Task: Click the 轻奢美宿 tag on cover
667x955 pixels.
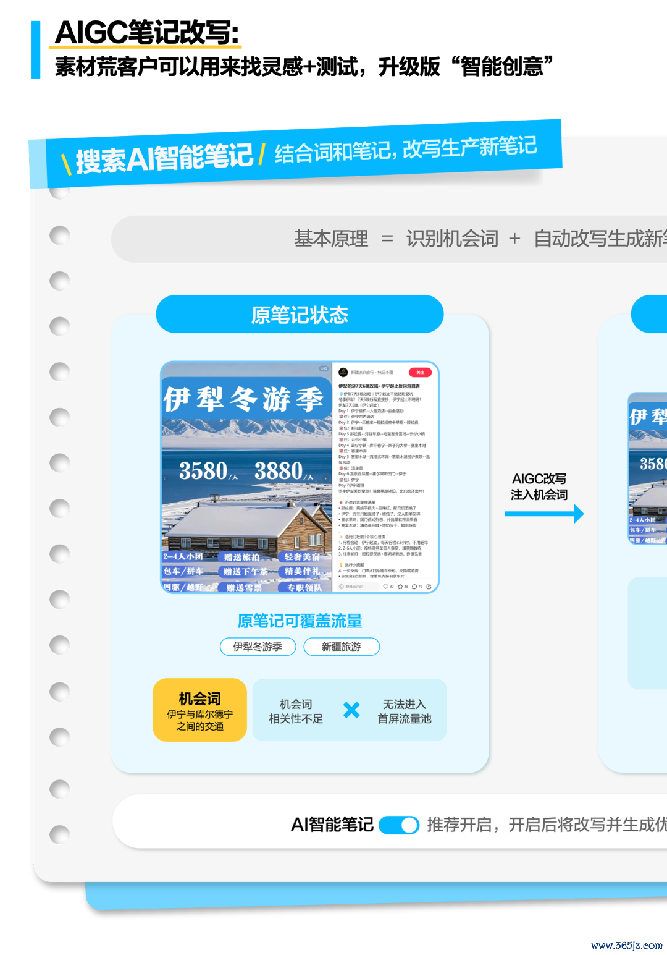Action: click(x=302, y=557)
